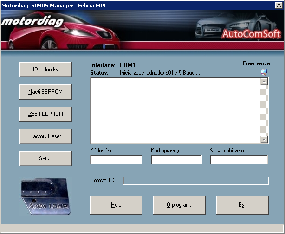285x234 pixels.
Task: Click inside the Kódování field
Action: pyautogui.click(x=116, y=160)
